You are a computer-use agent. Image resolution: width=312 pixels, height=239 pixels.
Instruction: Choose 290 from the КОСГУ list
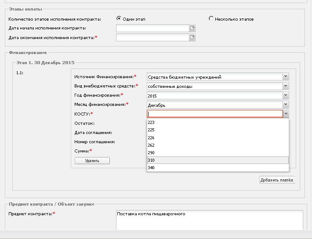point(218,152)
